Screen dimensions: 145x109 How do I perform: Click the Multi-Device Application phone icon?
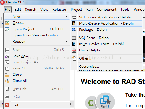pos(74,23)
